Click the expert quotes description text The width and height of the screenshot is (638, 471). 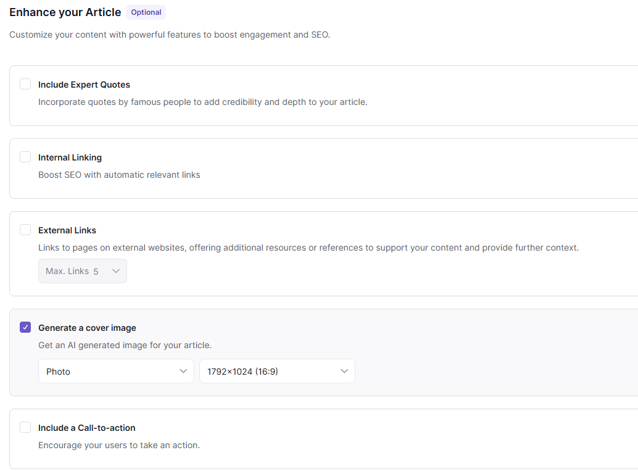(202, 102)
